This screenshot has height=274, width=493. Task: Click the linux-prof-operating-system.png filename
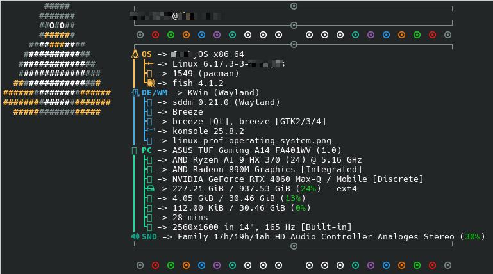point(252,141)
